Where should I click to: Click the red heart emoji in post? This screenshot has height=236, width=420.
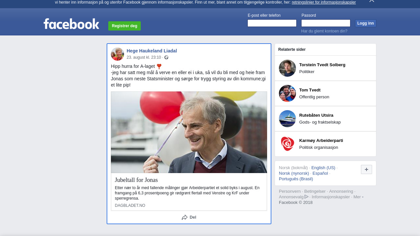(159, 66)
